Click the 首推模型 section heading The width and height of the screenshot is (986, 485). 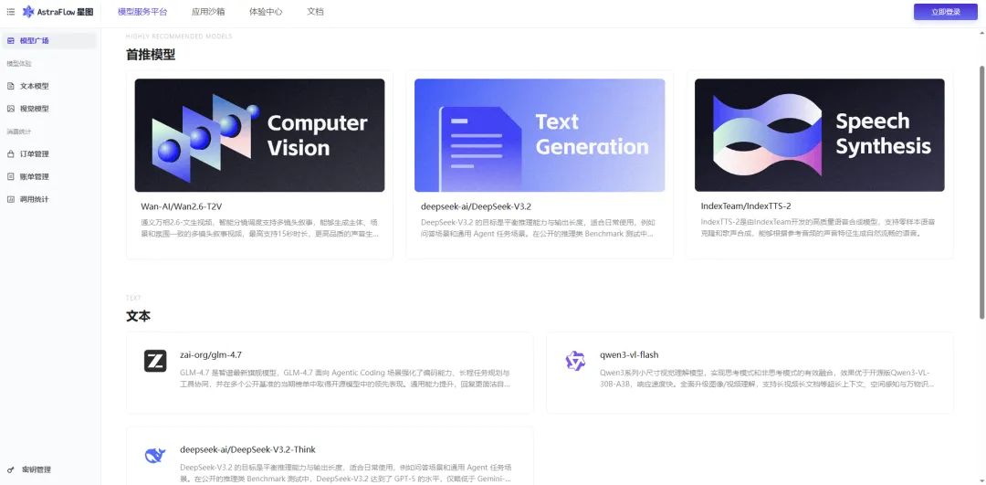pos(151,55)
